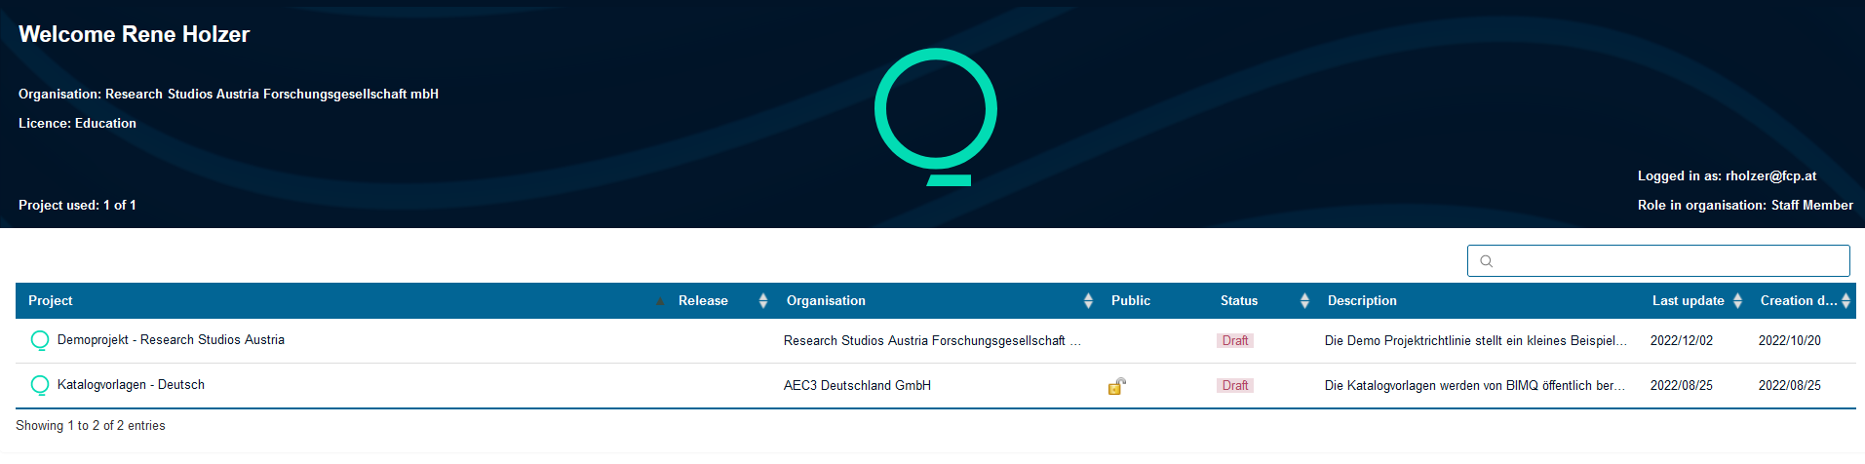Select the Description column header
The width and height of the screenshot is (1865, 464).
coord(1362,301)
